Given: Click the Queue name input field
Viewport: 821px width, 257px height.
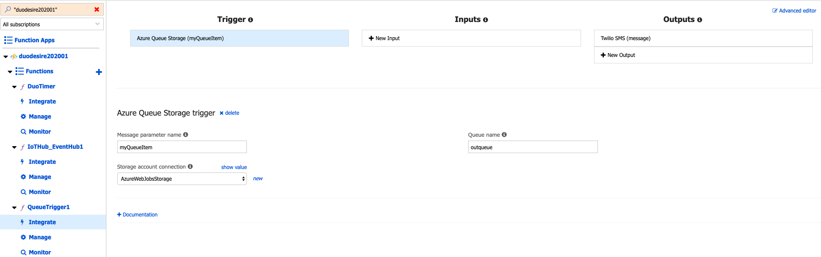Looking at the screenshot, I should [533, 147].
